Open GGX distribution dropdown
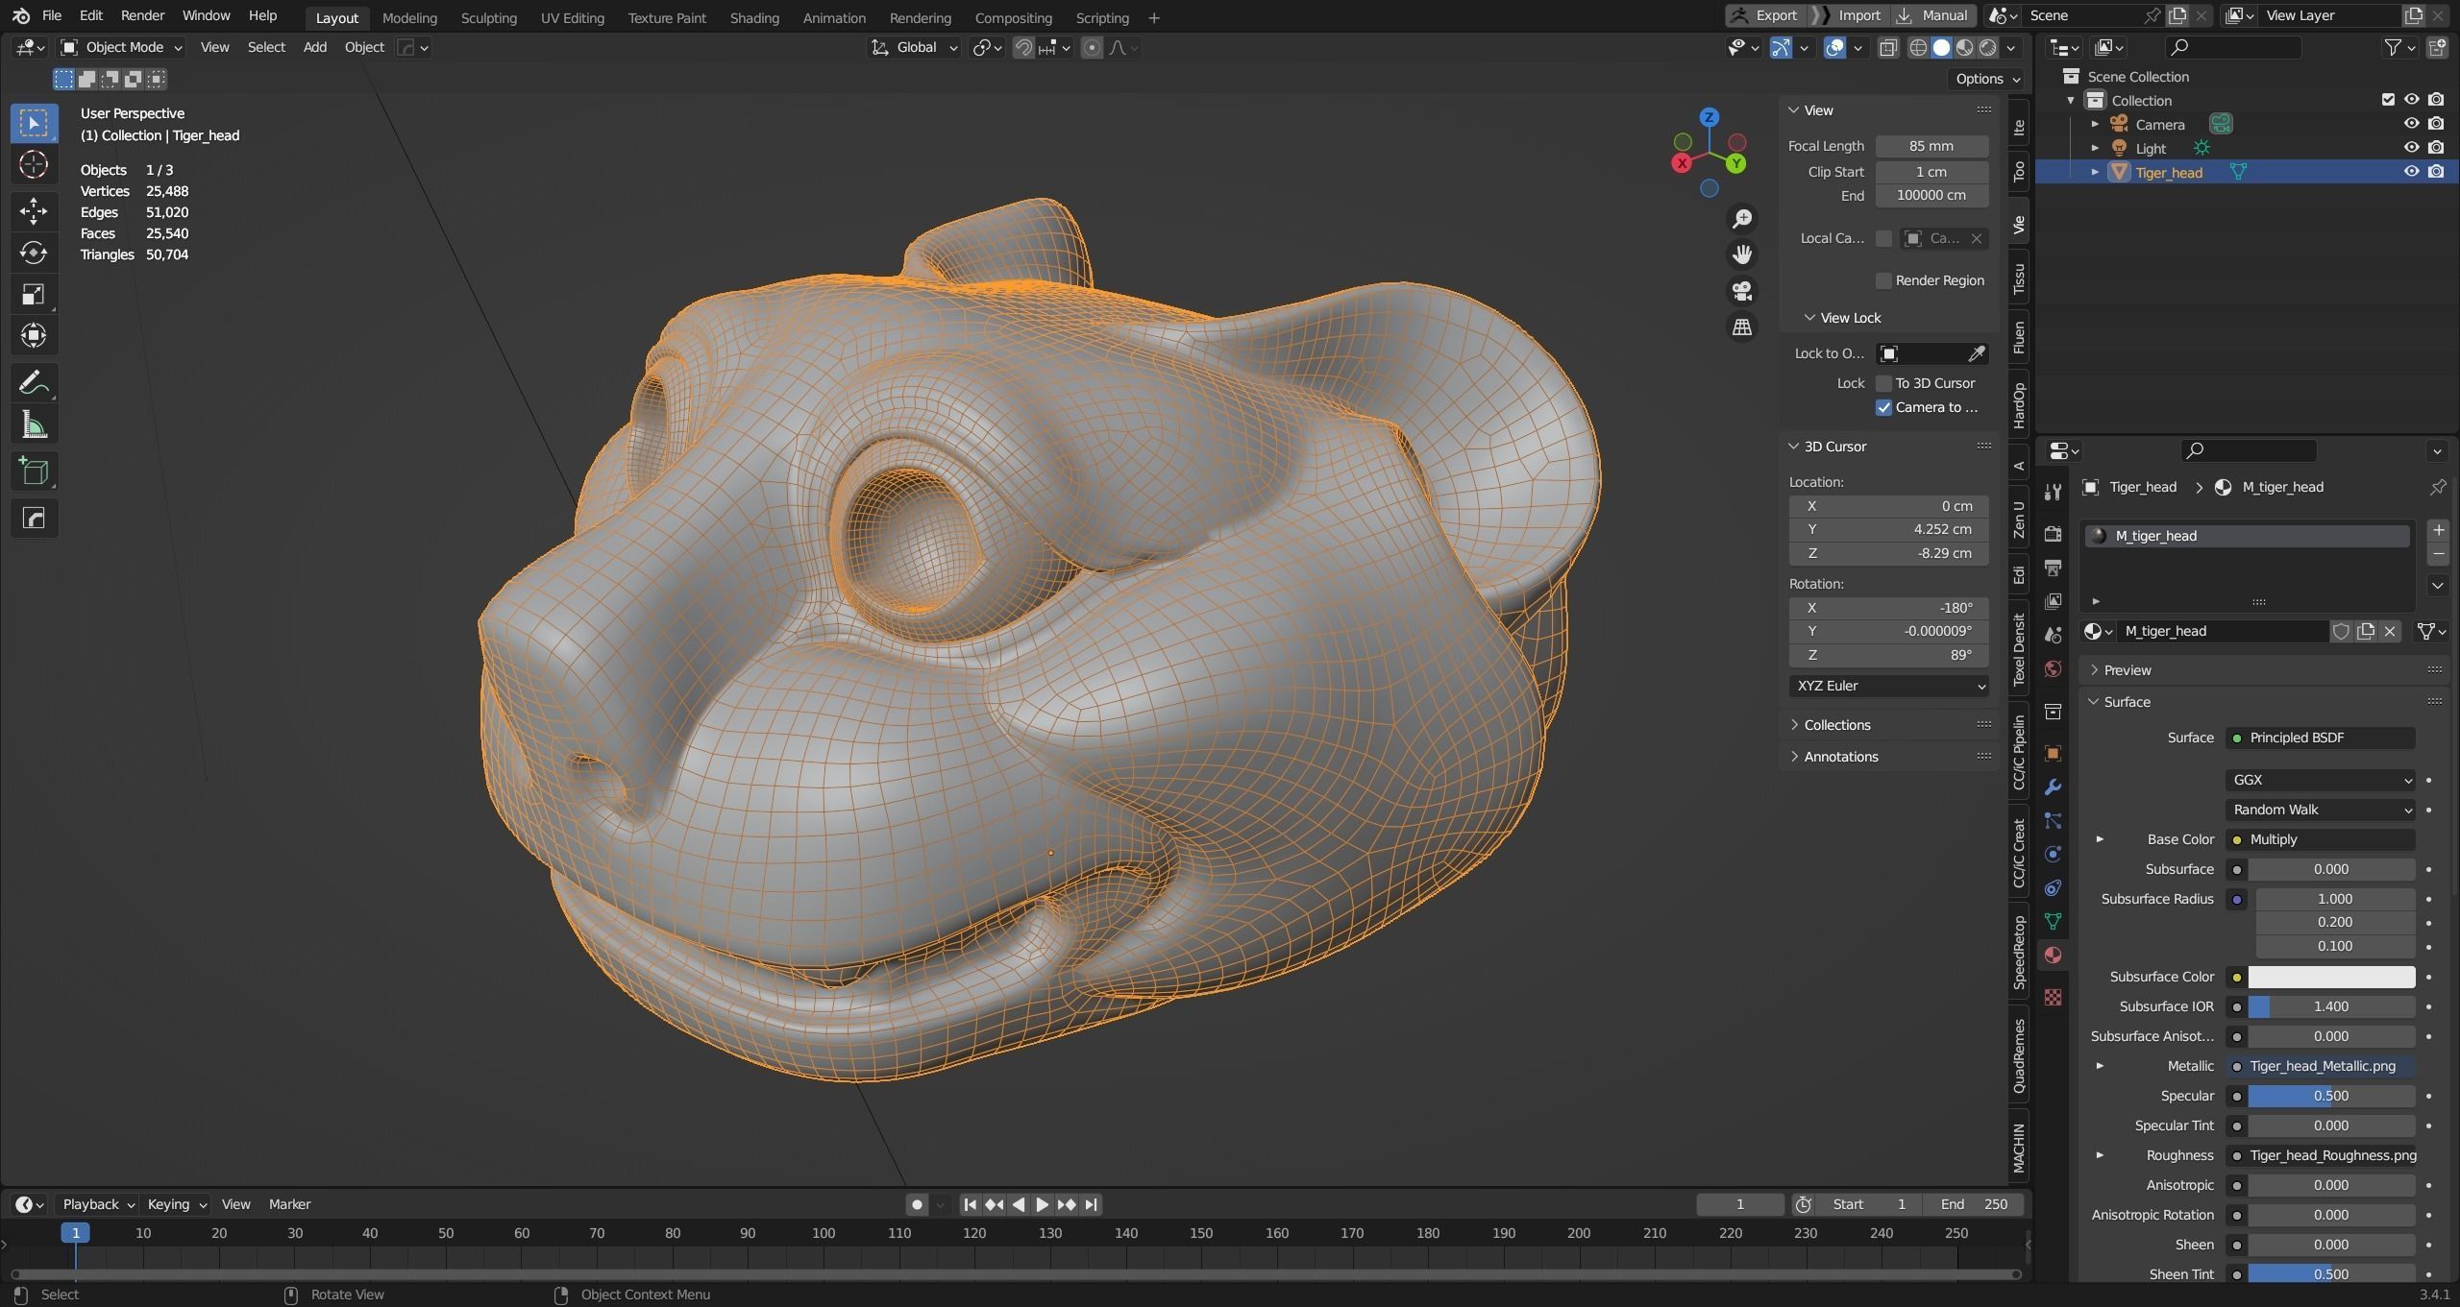This screenshot has width=2460, height=1307. click(x=2320, y=780)
